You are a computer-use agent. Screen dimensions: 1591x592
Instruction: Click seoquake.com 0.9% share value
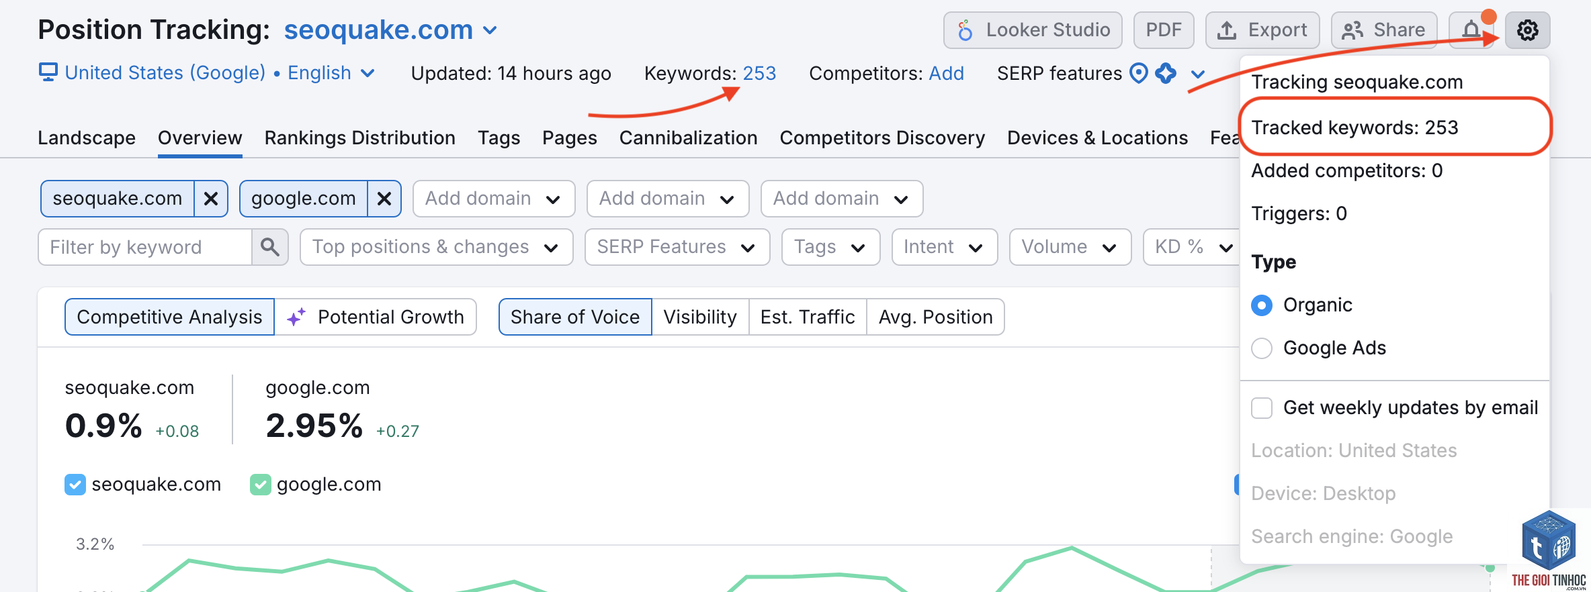click(103, 426)
